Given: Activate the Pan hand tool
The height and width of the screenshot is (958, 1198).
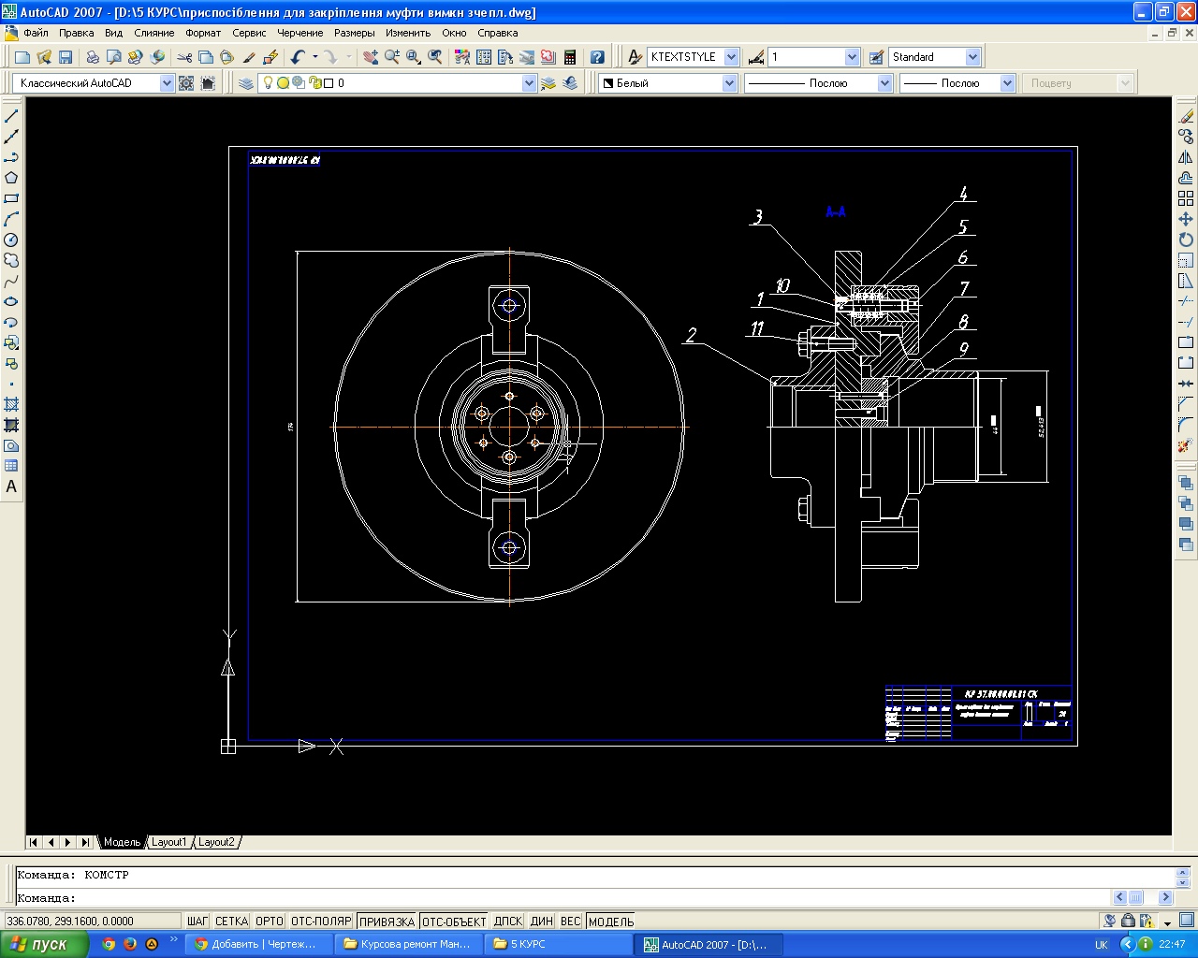Looking at the screenshot, I should click(x=371, y=57).
